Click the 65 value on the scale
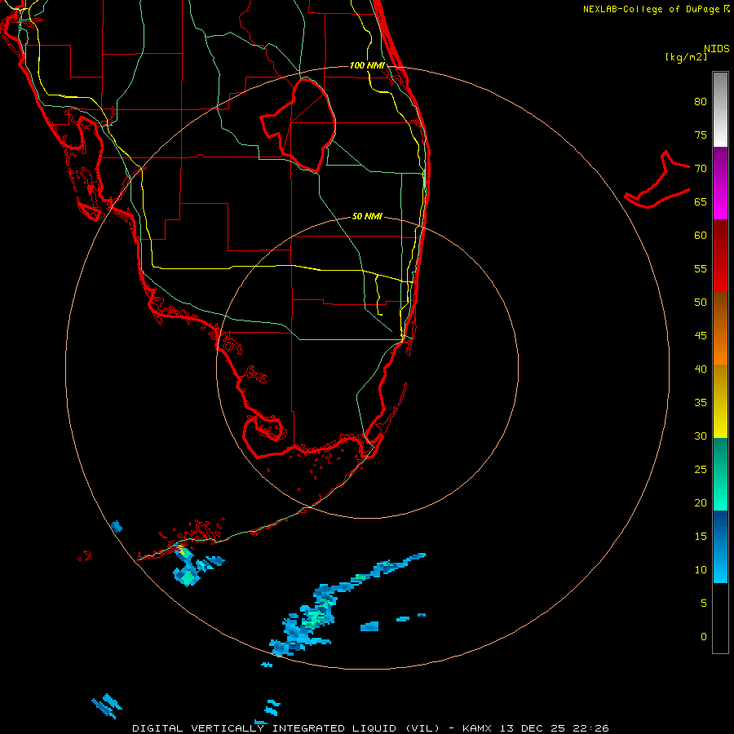The height and width of the screenshot is (734, 734). coord(701,201)
